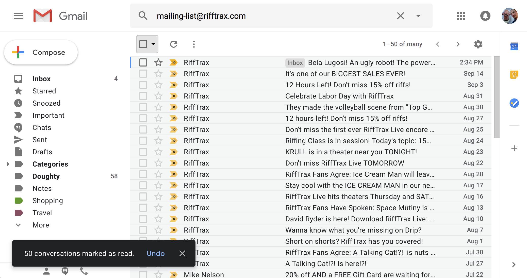527x278 pixels.
Task: Click the search input field
Action: (x=274, y=16)
